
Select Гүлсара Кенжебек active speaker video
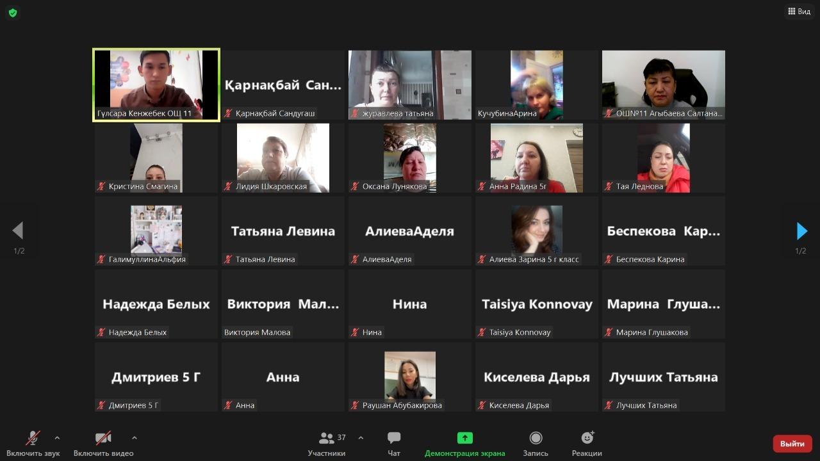tap(156, 85)
